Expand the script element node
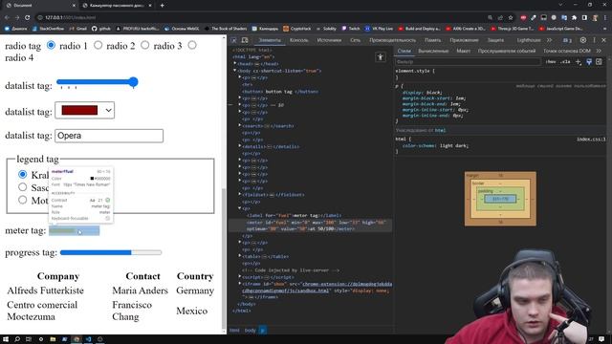The image size is (612, 344). [240, 277]
